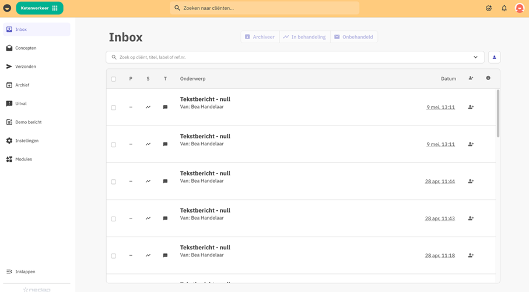
Task: Click the person filter button beside search
Action: tap(494, 57)
